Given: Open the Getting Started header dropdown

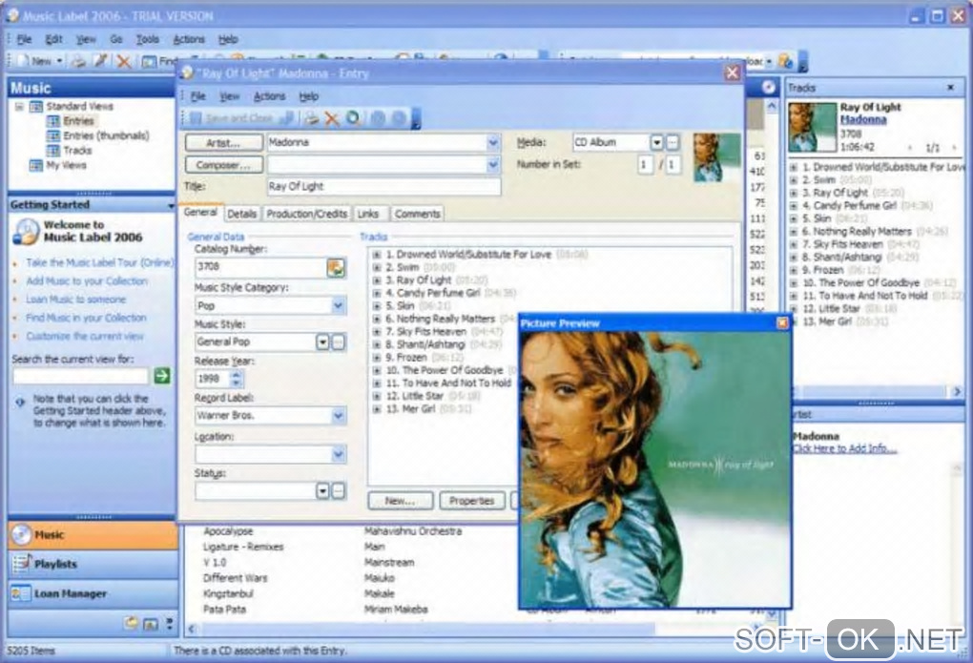Looking at the screenshot, I should (171, 205).
